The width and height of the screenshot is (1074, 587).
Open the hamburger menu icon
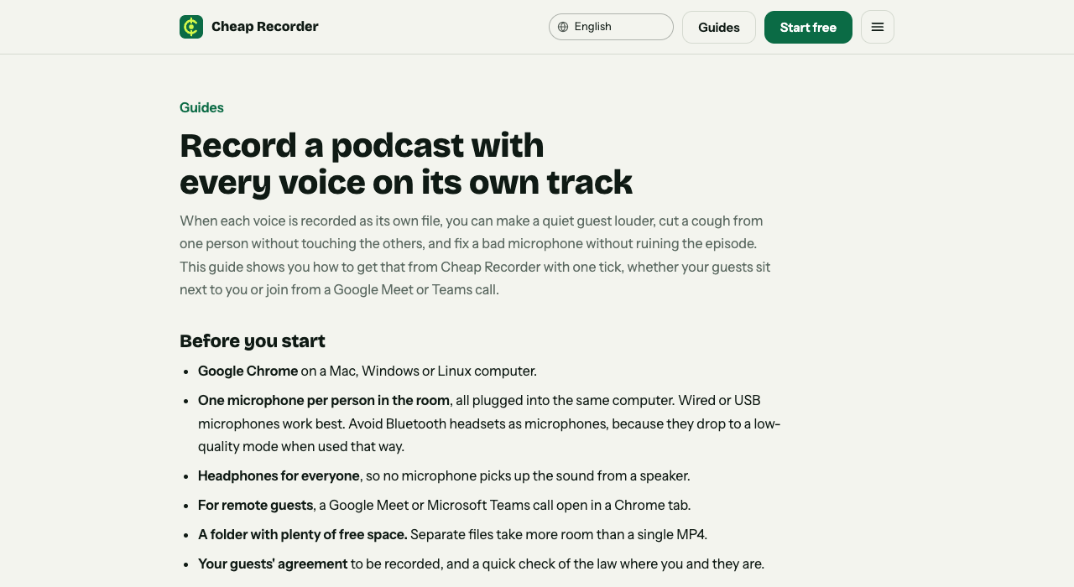(x=878, y=27)
